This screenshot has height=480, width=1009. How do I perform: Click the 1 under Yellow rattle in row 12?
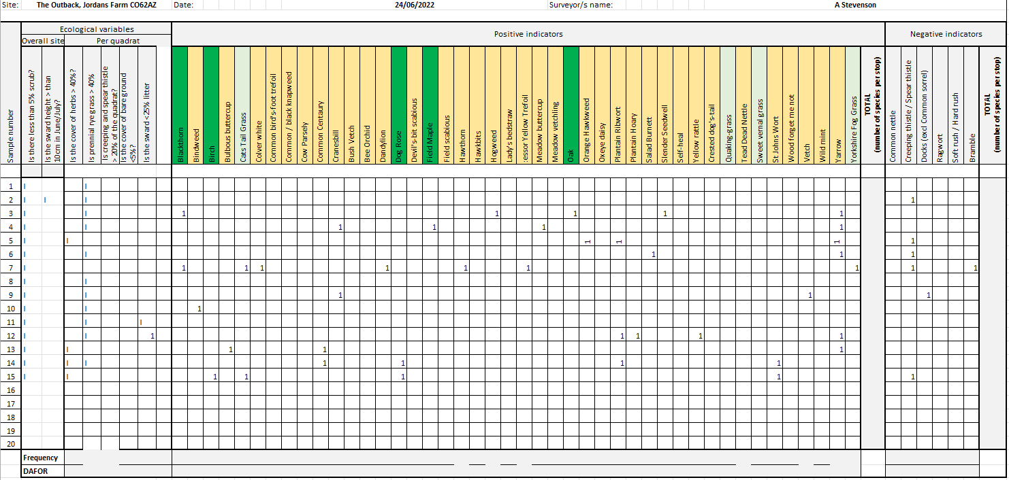point(701,336)
